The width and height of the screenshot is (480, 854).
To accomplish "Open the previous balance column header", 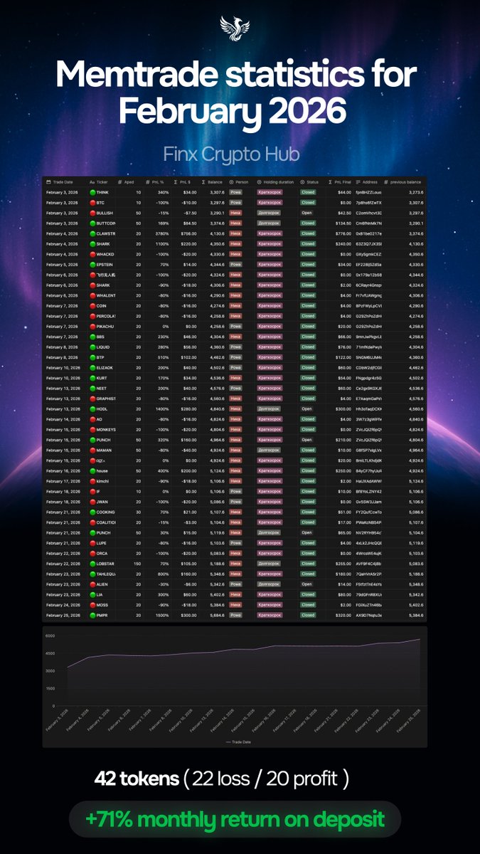I will 403,182.
